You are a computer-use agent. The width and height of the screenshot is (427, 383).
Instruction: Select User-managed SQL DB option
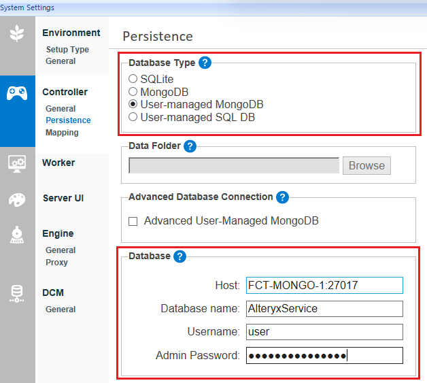(x=133, y=117)
